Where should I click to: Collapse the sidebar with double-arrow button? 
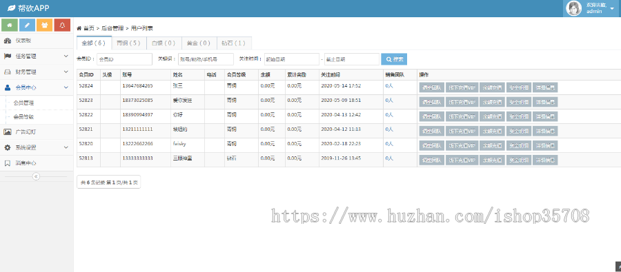(36, 176)
